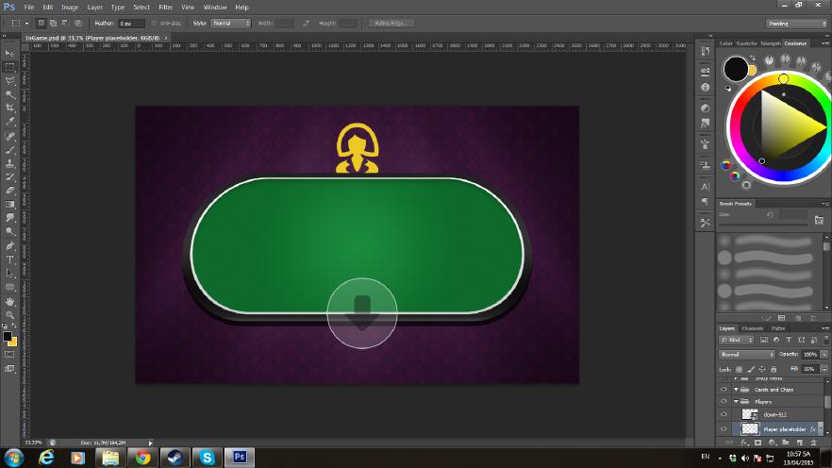Select the Zoom tool in toolbox
The image size is (832, 468).
[x=10, y=315]
